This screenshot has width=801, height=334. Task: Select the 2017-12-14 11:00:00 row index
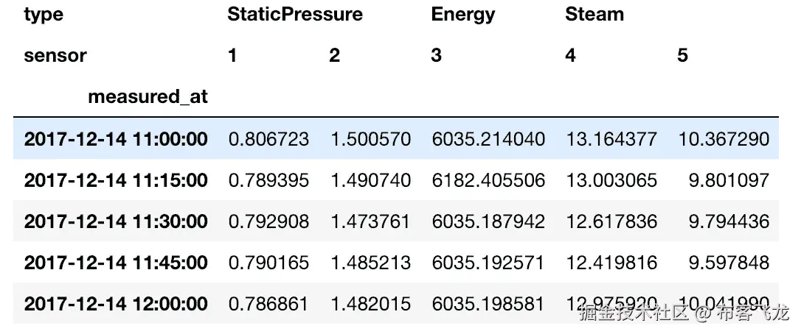(x=116, y=139)
